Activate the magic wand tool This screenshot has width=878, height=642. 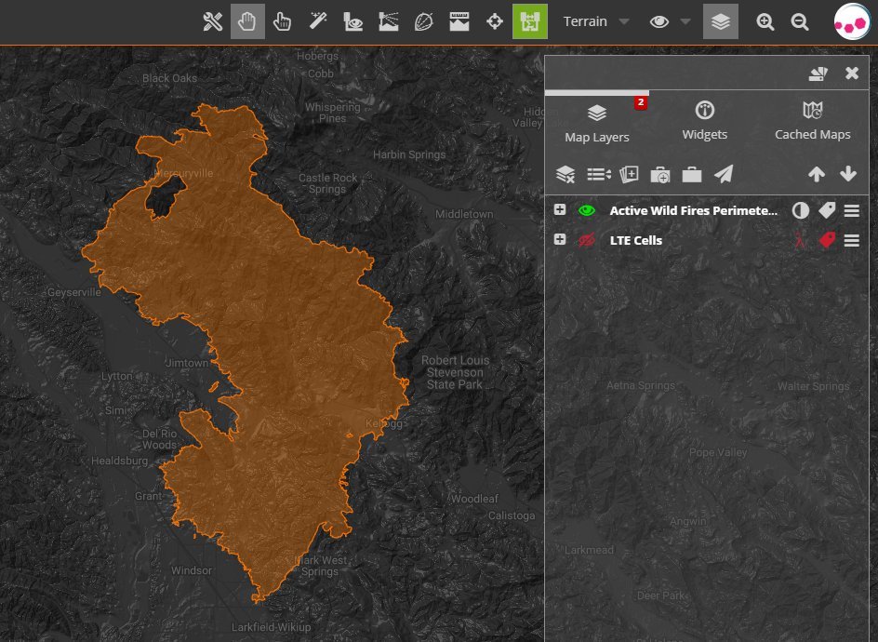tap(318, 21)
